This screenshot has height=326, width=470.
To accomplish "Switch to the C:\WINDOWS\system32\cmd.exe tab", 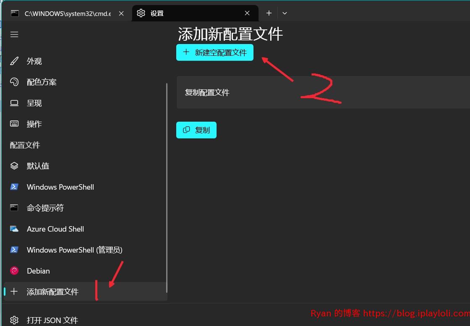I will point(68,13).
